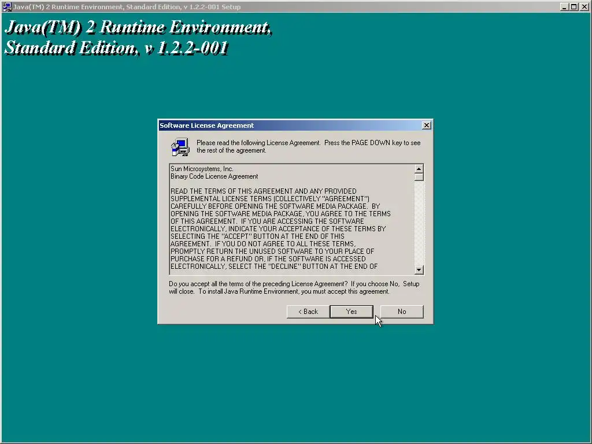Click the "Sun Microsystems, Inc." line
Image resolution: width=592 pixels, height=444 pixels.
pyautogui.click(x=202, y=169)
